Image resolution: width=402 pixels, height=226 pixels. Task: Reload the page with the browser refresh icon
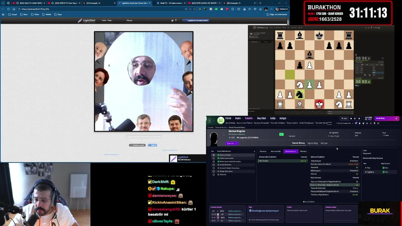click(x=8, y=9)
